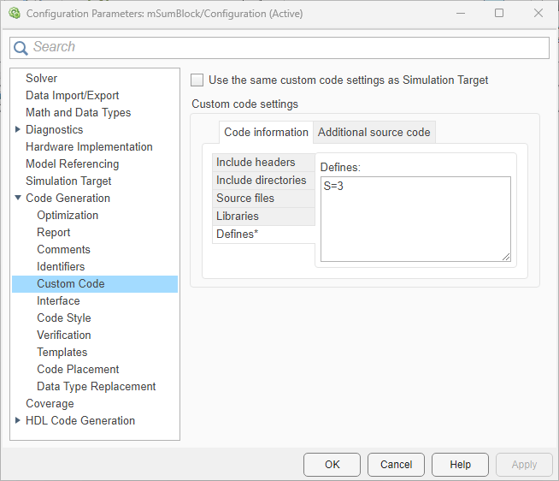Go to Optimization under Code Generation

68,215
